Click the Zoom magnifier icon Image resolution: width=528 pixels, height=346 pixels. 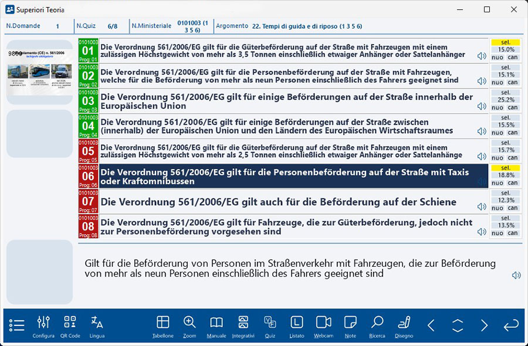(x=189, y=325)
